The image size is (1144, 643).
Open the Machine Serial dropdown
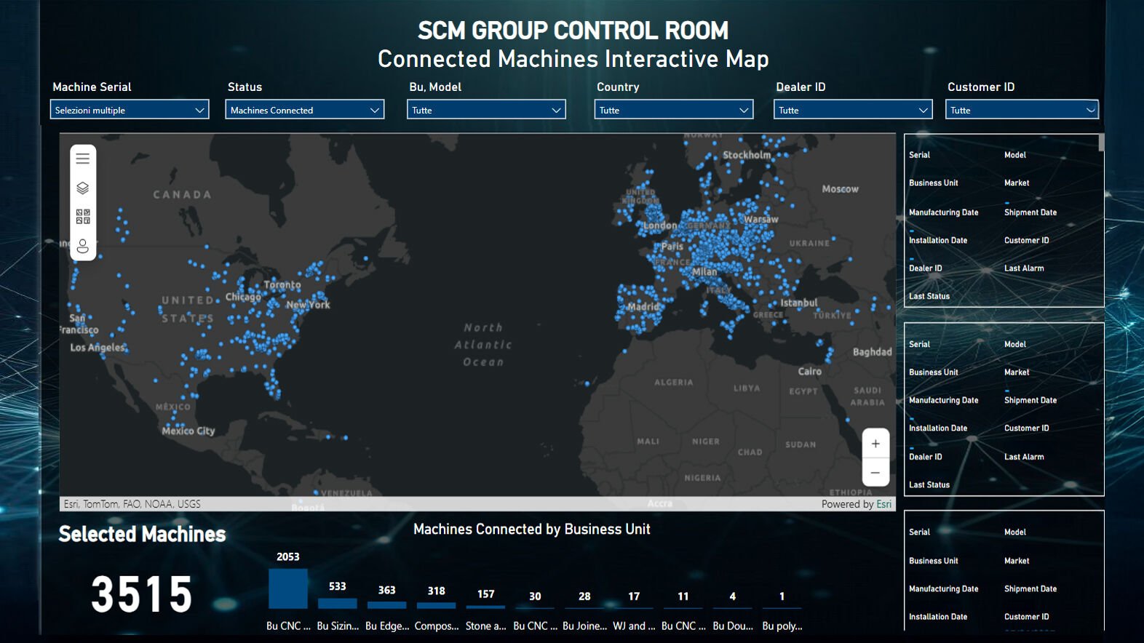coord(130,110)
